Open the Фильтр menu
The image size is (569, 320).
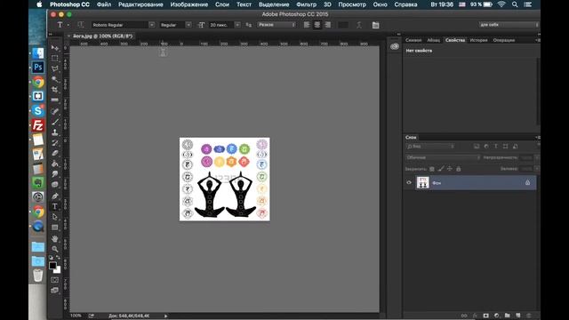pyautogui.click(x=306, y=4)
